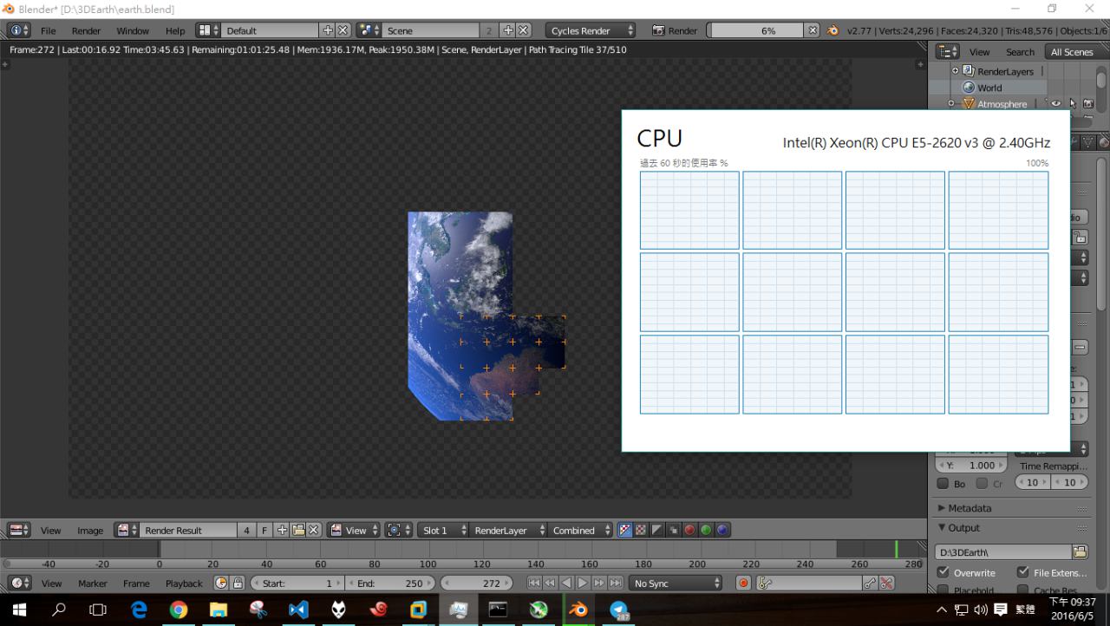Screen dimensions: 1110x626
Task: Uncheck the File Extensions checkbox
Action: 1022,572
